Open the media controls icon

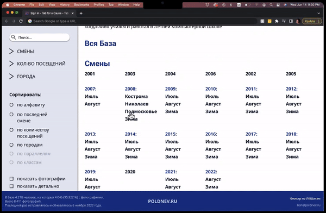pyautogui.click(x=284, y=21)
